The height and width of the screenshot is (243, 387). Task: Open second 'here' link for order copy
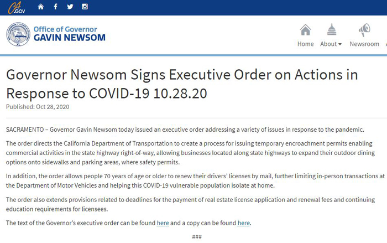pyautogui.click(x=244, y=223)
